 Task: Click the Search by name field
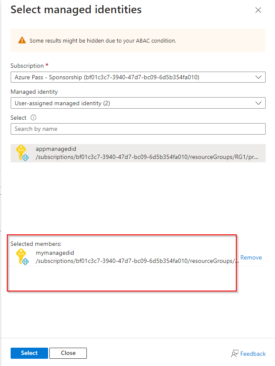(x=137, y=129)
